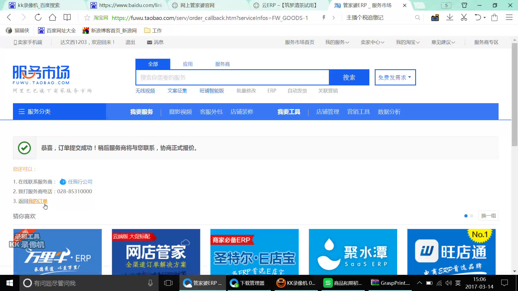Click the 搜索你需要的服务 search field
The width and height of the screenshot is (518, 291).
point(232,78)
